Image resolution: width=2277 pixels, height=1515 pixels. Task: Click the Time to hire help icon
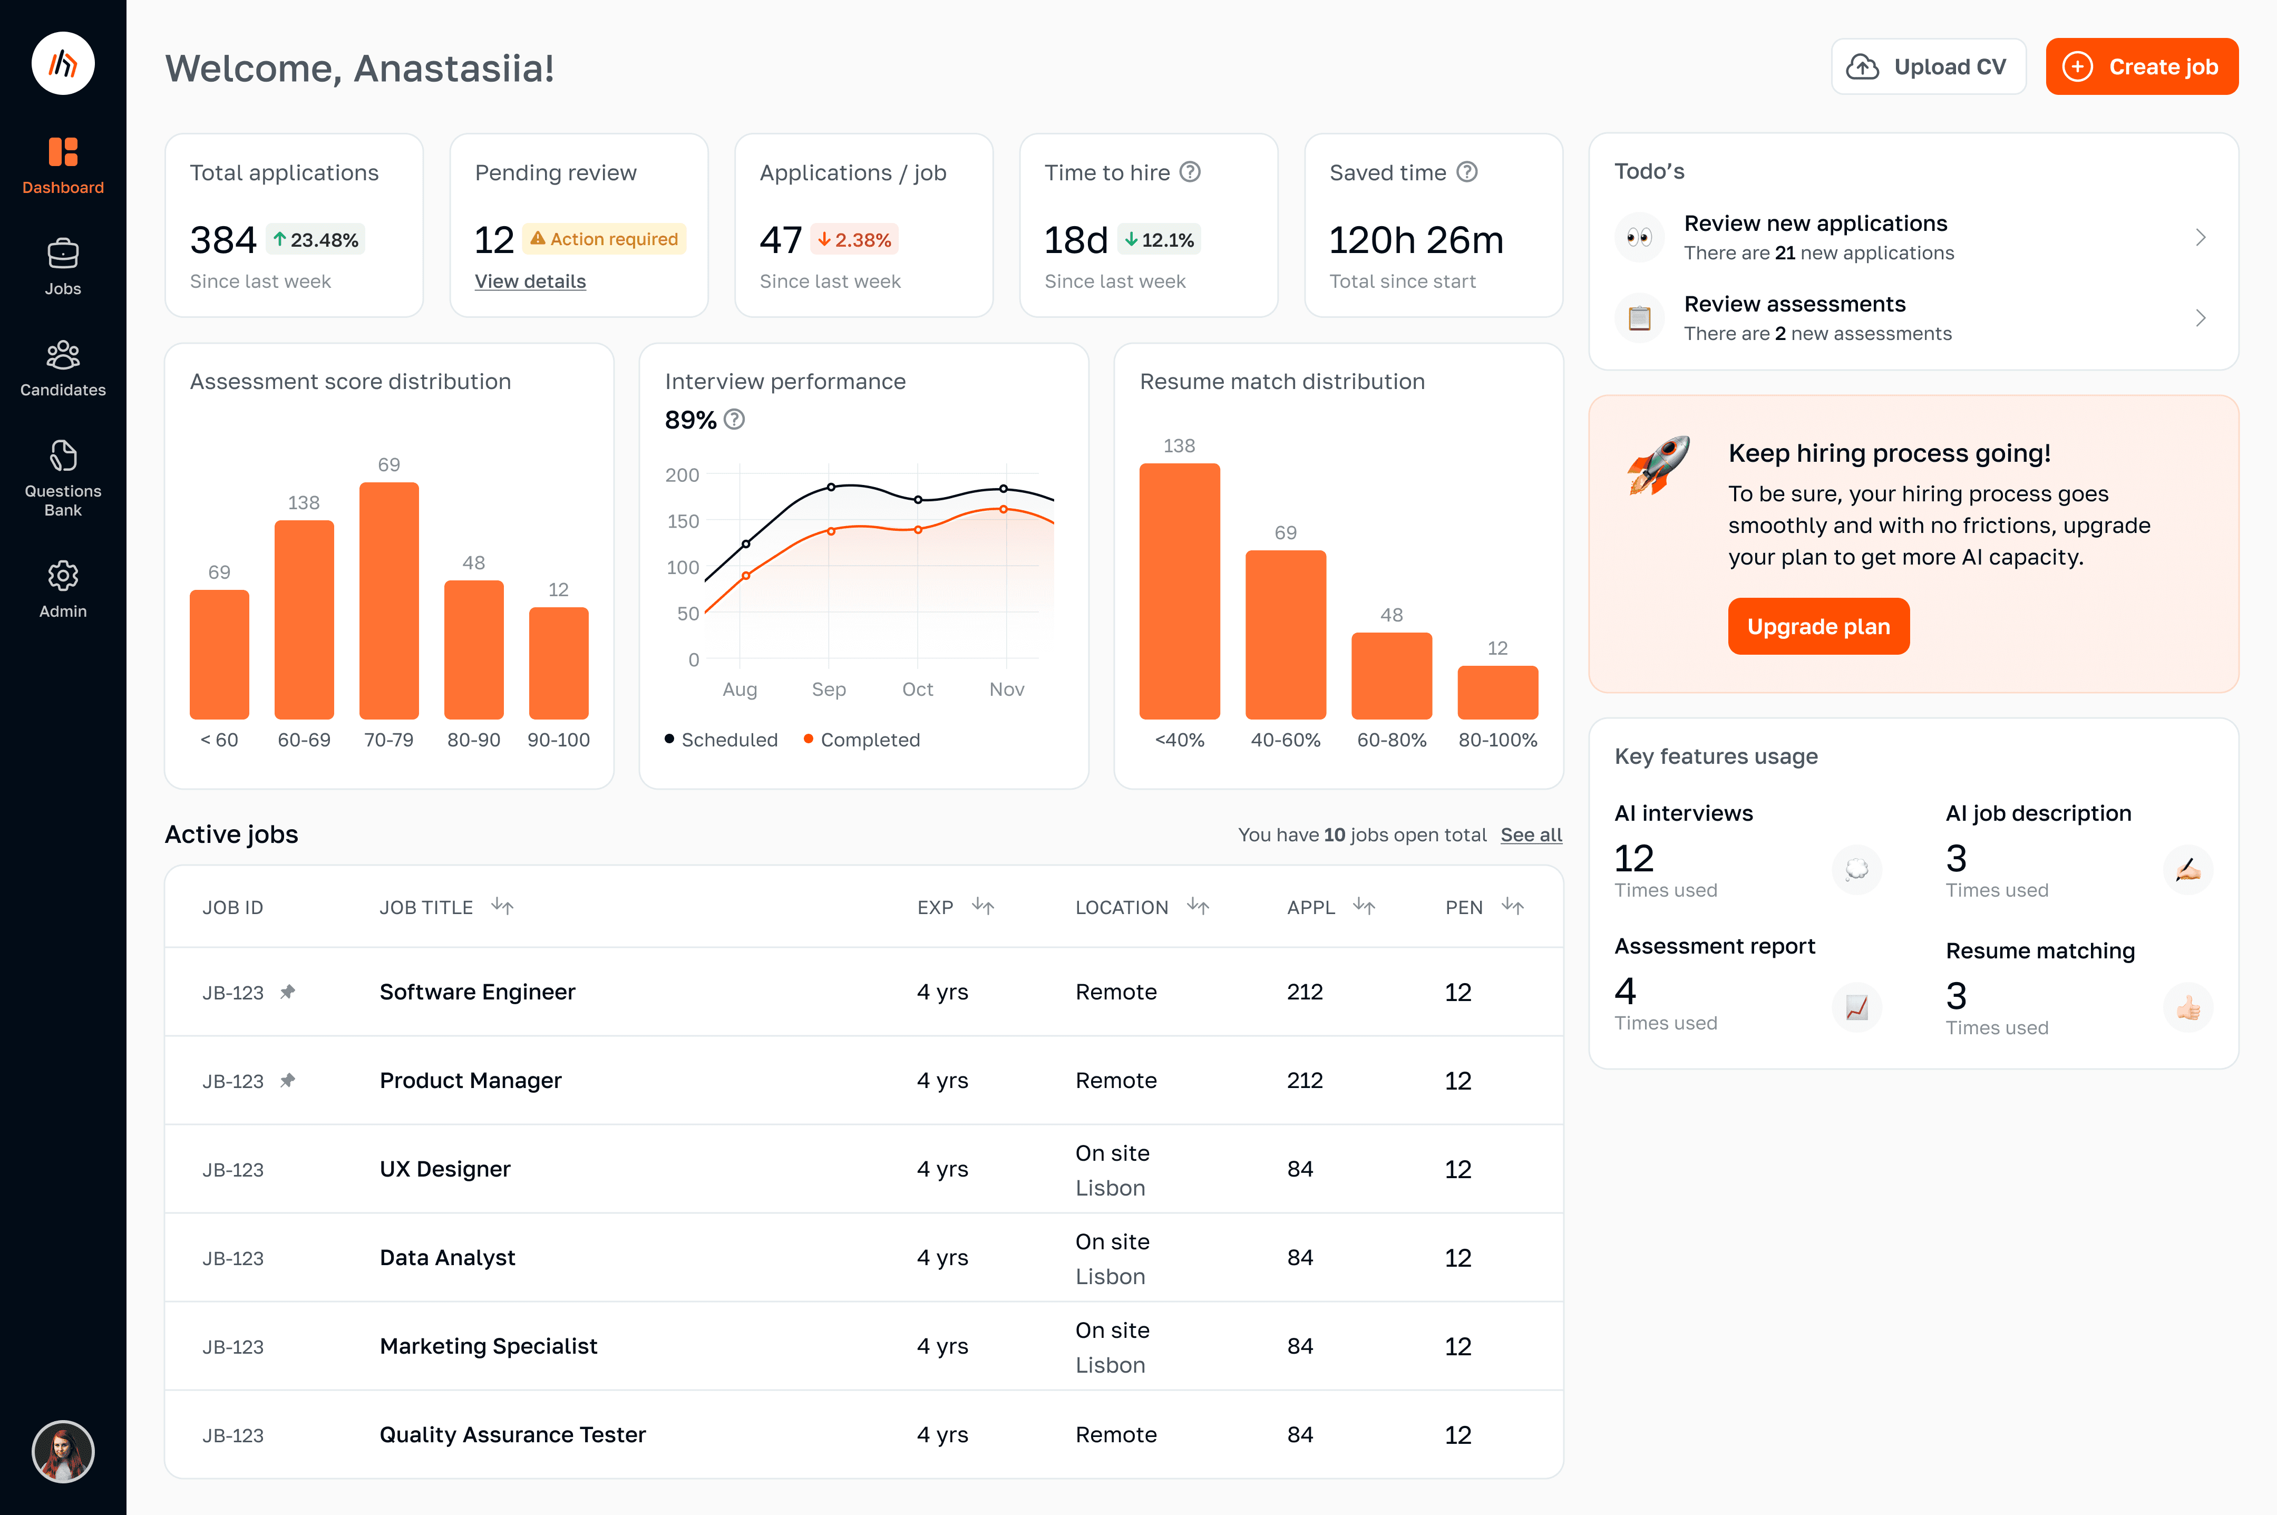(1190, 172)
